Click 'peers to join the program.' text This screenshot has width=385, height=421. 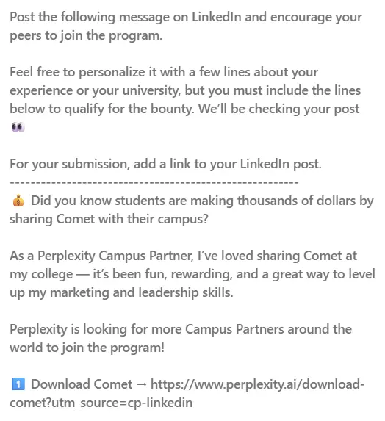86,36
